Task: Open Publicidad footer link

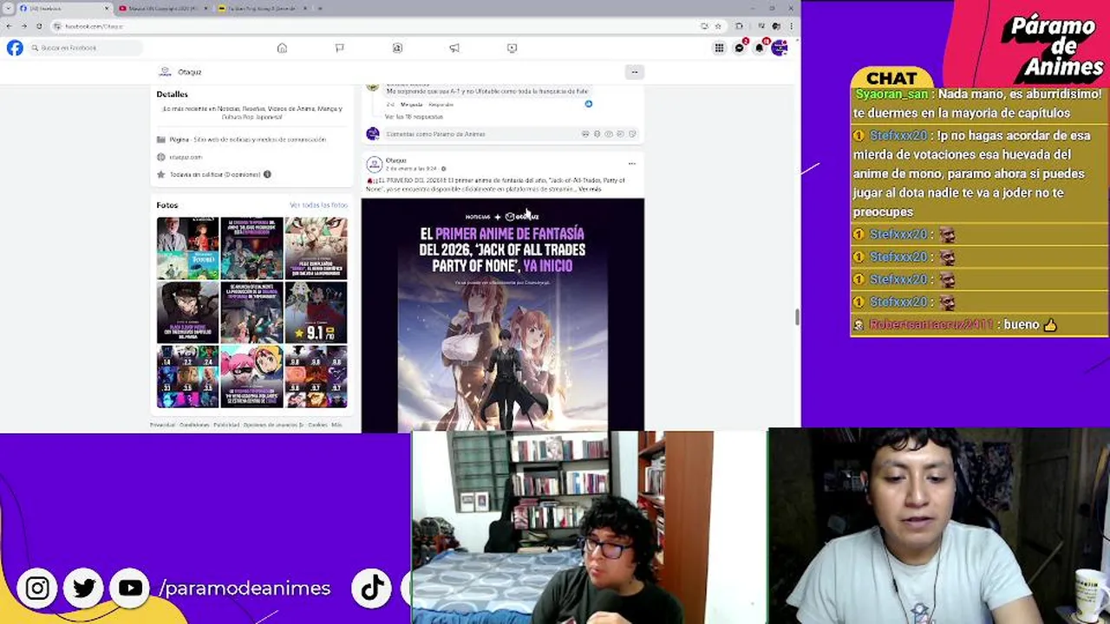Action: point(226,425)
